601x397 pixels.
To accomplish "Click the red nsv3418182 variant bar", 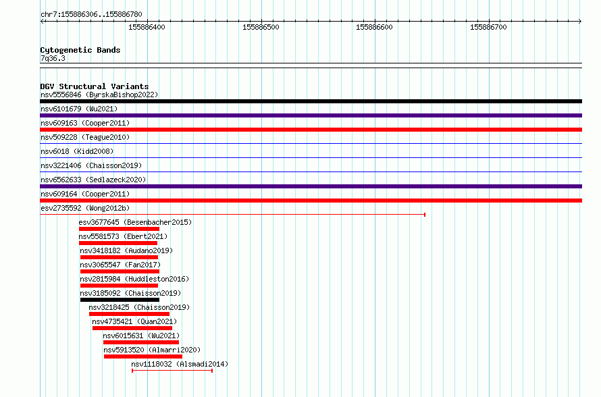I will click(120, 257).
